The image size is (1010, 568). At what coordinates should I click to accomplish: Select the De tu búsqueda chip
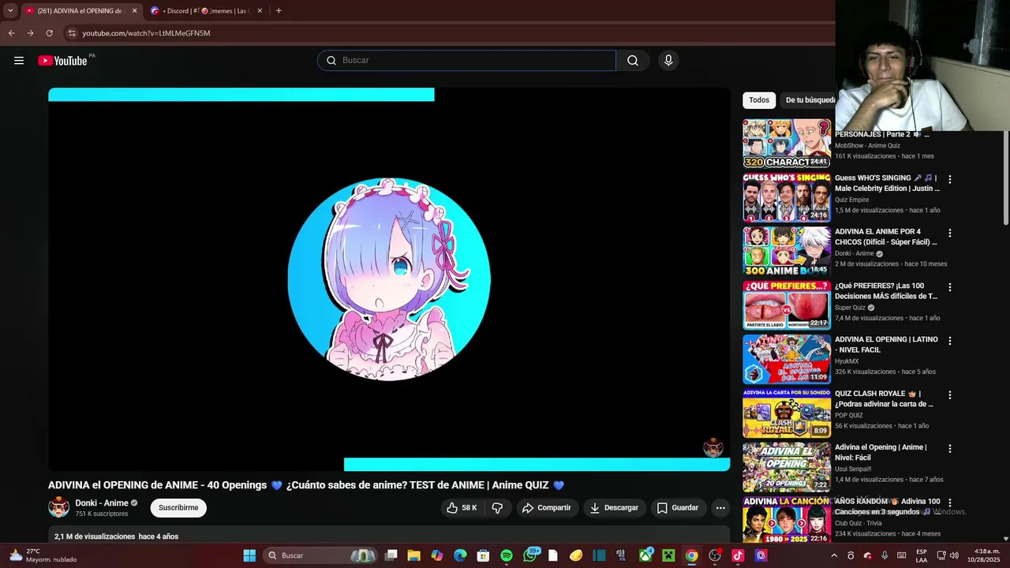click(810, 100)
